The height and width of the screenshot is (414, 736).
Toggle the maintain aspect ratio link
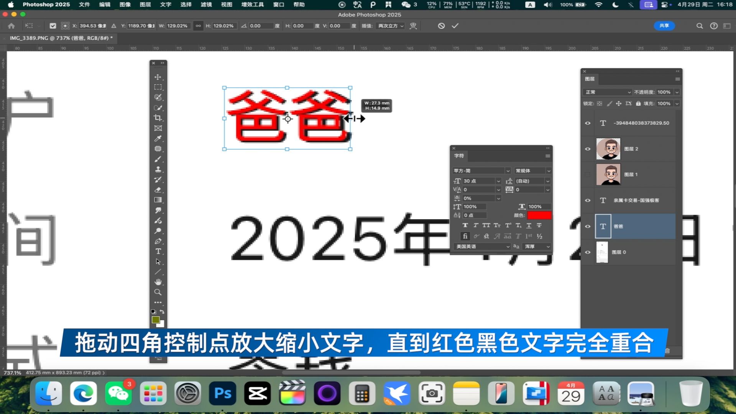198,26
